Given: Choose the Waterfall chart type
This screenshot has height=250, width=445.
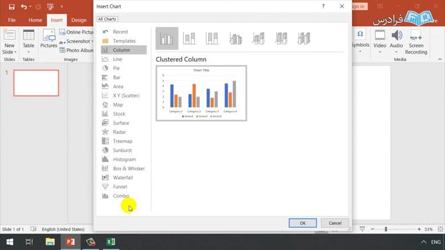Looking at the screenshot, I should [x=122, y=178].
